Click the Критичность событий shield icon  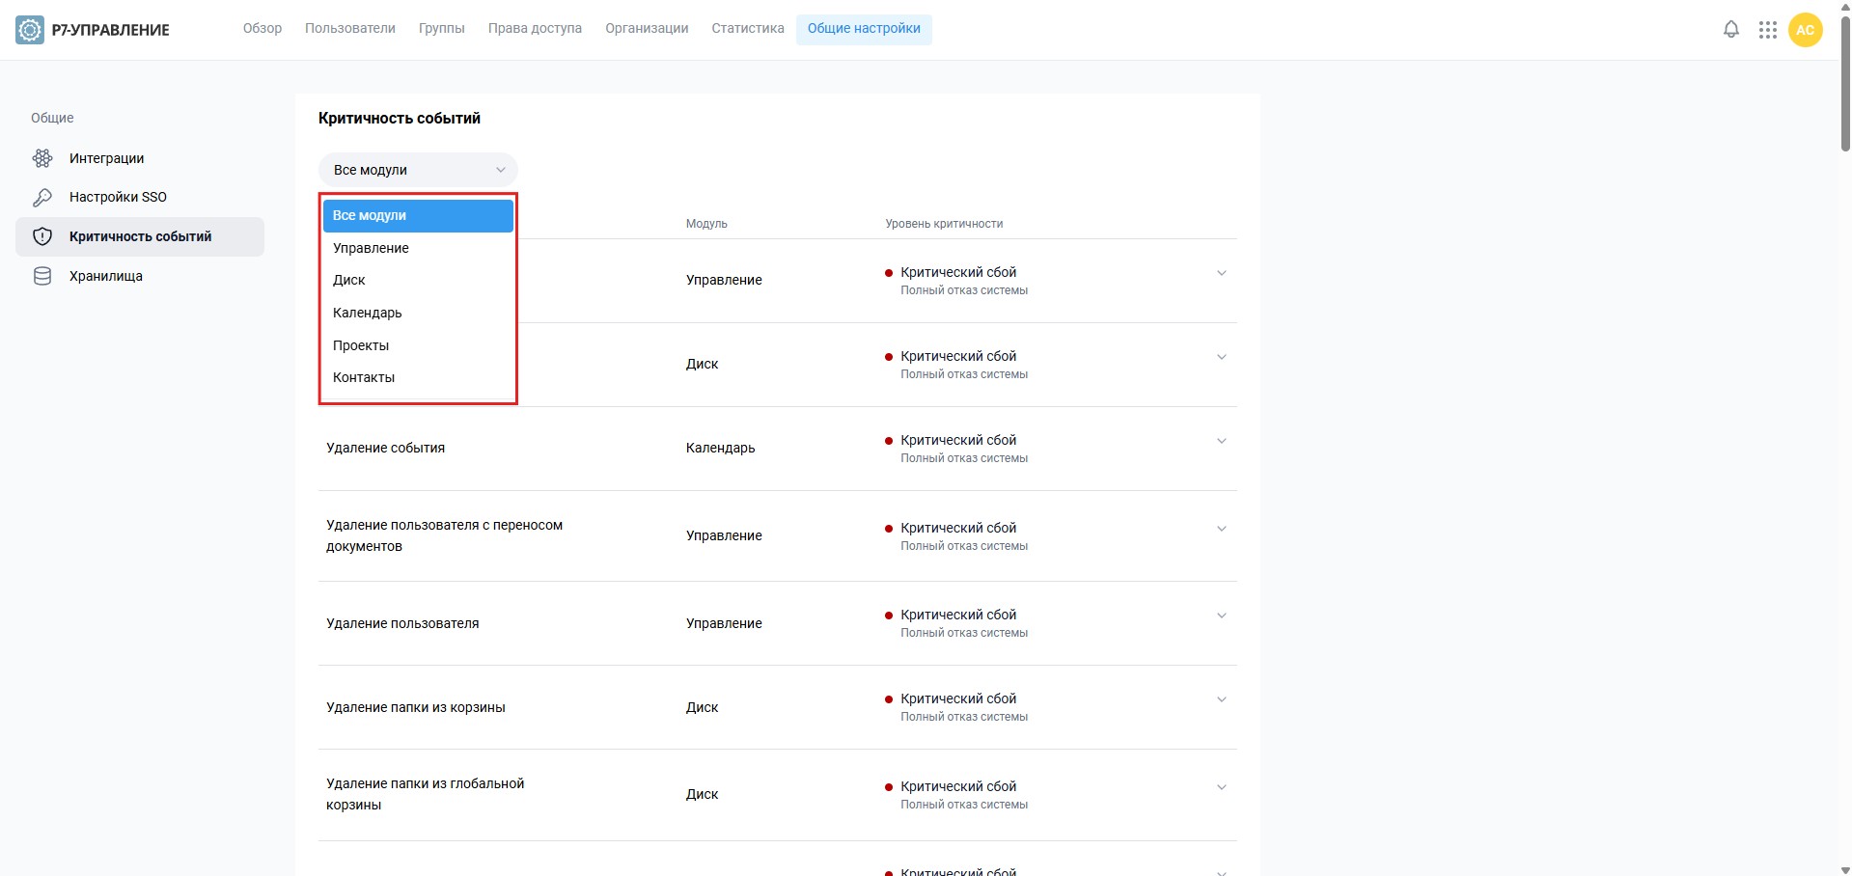[42, 236]
